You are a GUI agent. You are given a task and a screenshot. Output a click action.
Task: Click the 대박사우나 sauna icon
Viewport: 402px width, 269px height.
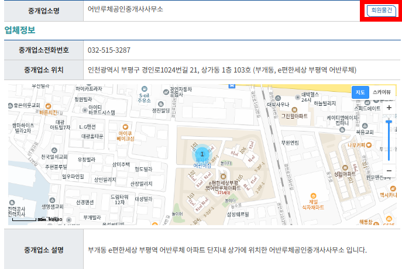pyautogui.click(x=278, y=98)
